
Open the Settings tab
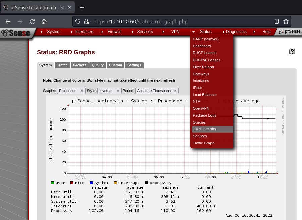134,65
